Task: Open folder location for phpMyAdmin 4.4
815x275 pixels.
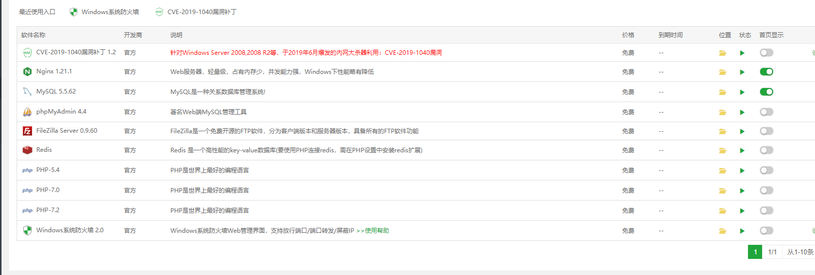Action: pos(722,112)
